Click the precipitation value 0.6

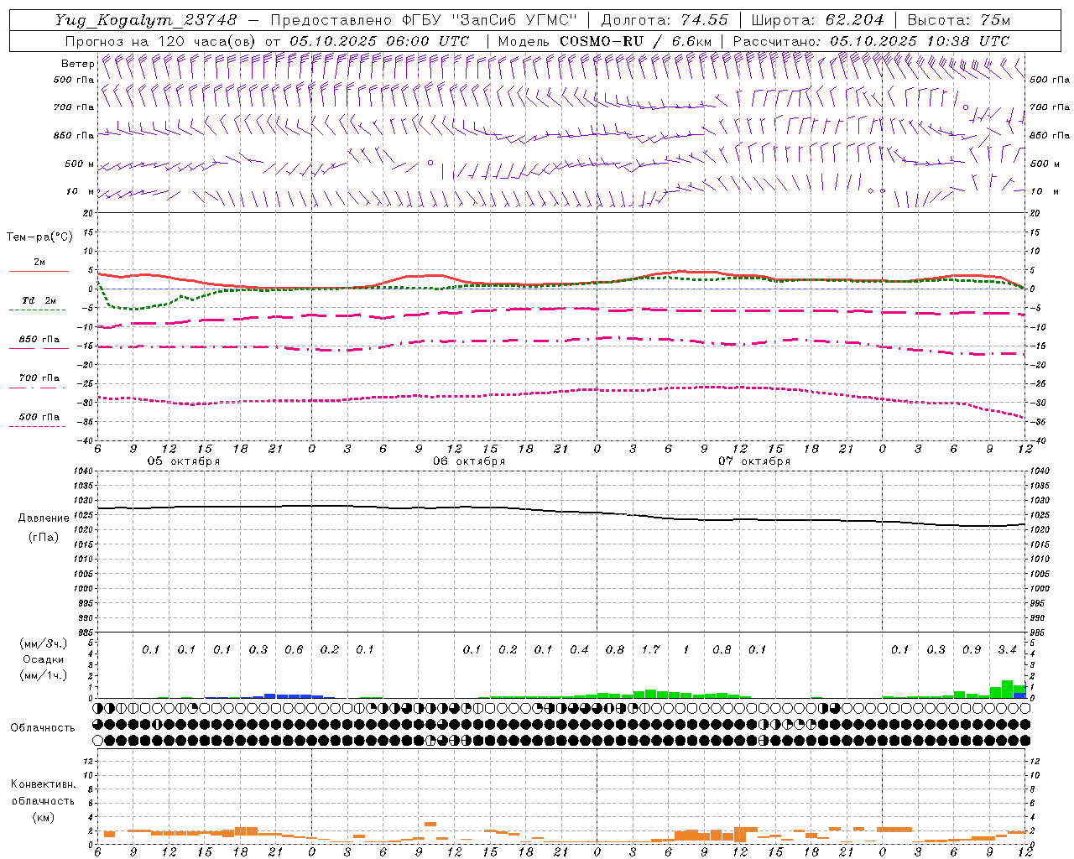tap(294, 649)
